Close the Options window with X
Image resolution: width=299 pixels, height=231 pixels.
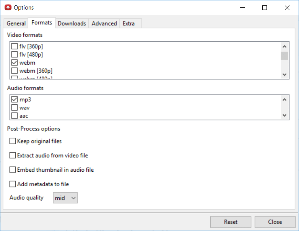[287, 8]
